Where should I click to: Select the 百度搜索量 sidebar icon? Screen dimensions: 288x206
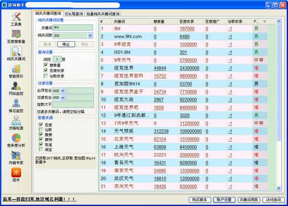click(x=16, y=34)
